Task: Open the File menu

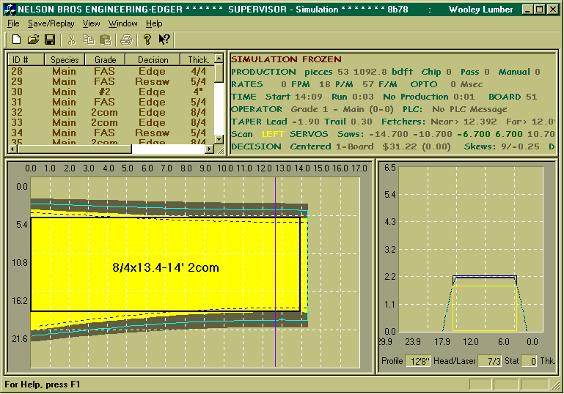Action: [x=13, y=23]
